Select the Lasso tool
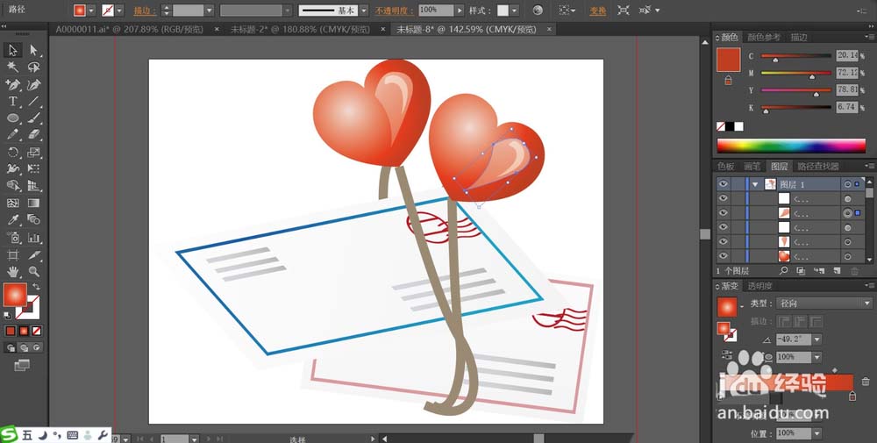Screen dimensions: 877x443 pyautogui.click(x=33, y=68)
